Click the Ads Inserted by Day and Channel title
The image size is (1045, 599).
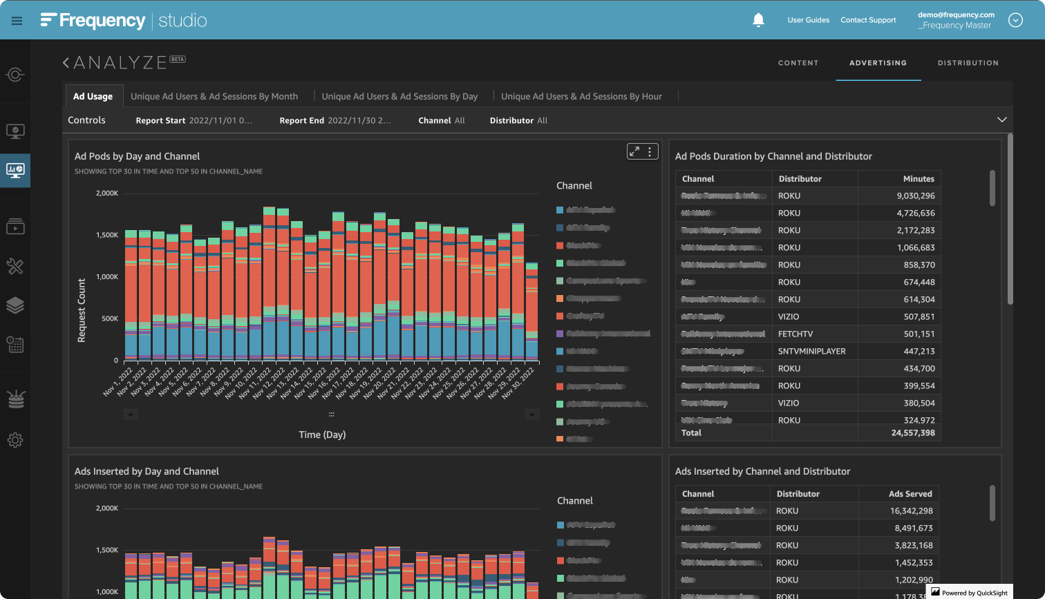click(147, 471)
